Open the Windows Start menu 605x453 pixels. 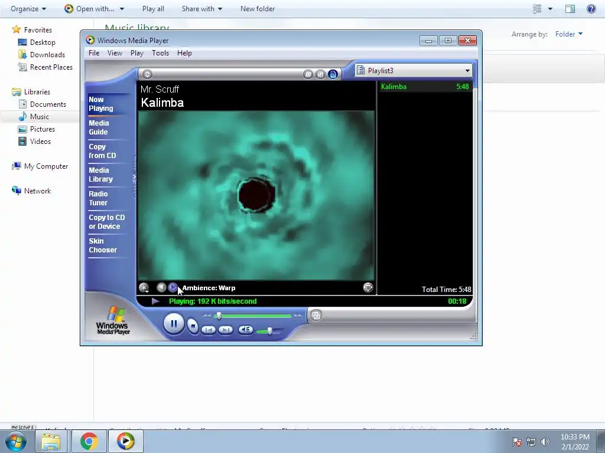(16, 441)
